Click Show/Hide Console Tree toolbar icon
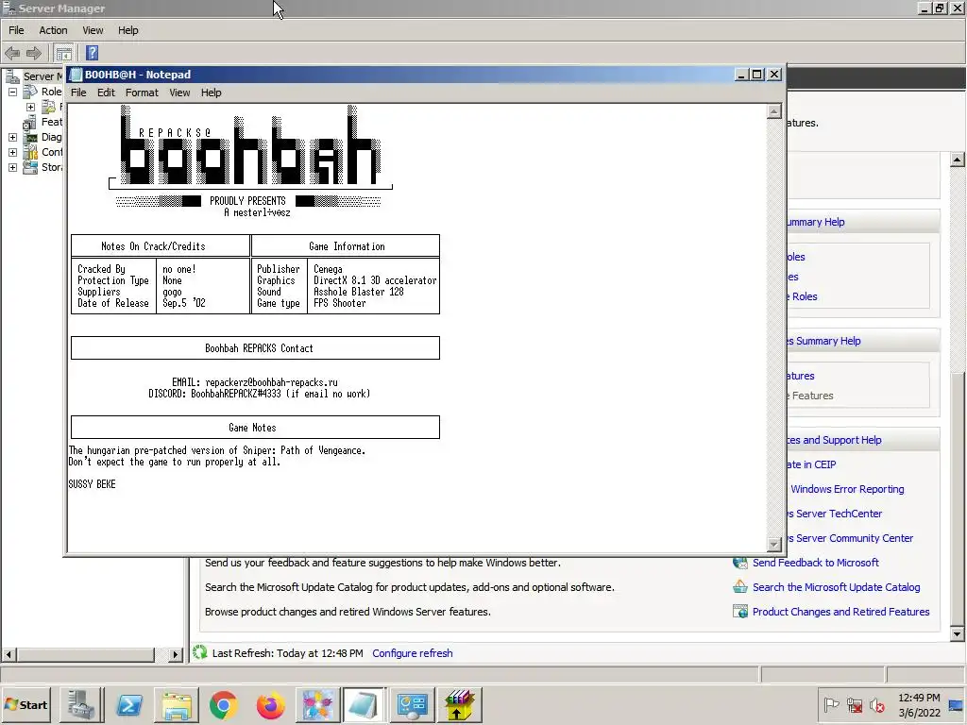 coord(63,53)
